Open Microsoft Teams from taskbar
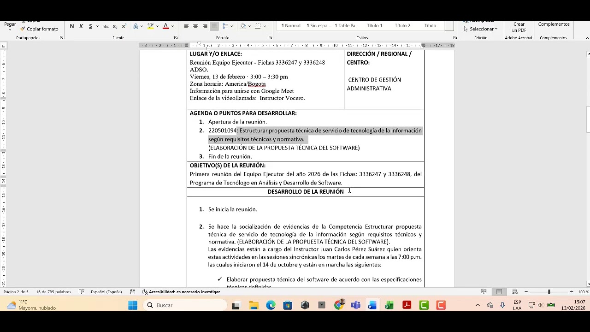The height and width of the screenshot is (332, 590). click(x=355, y=305)
